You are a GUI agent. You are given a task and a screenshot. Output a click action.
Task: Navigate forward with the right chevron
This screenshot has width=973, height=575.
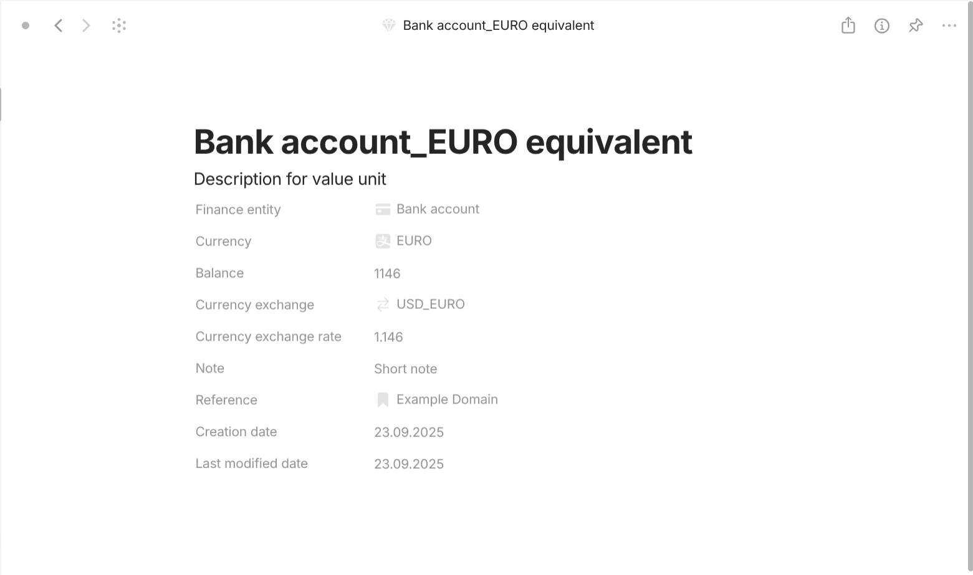[x=85, y=26]
